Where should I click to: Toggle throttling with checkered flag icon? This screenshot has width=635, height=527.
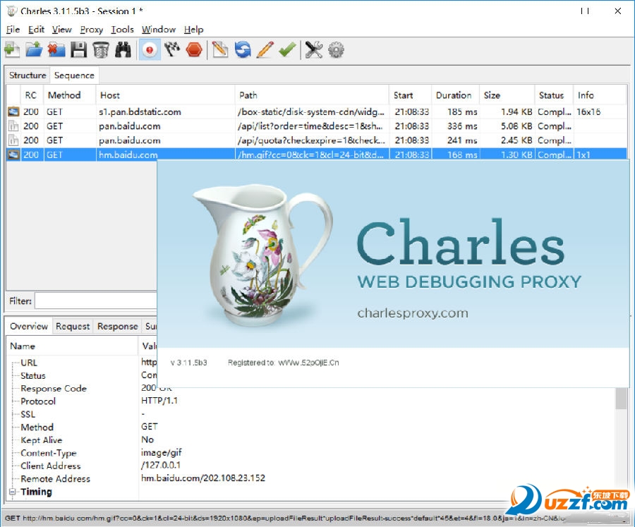pos(172,50)
